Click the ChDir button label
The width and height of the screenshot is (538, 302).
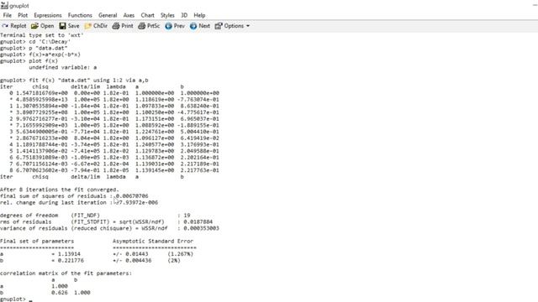point(100,26)
